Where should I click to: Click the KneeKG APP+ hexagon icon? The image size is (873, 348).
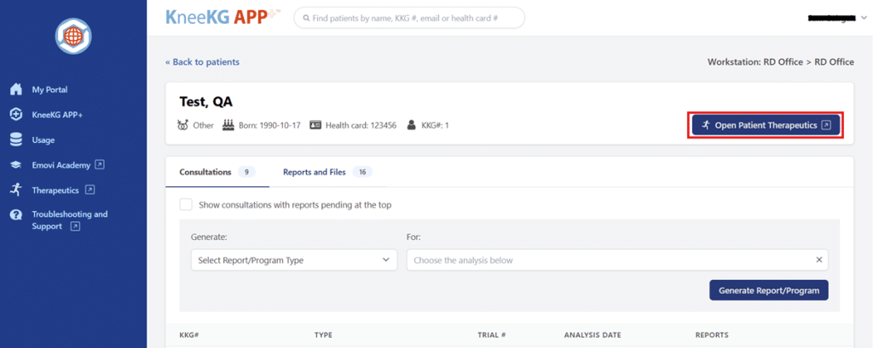[16, 115]
